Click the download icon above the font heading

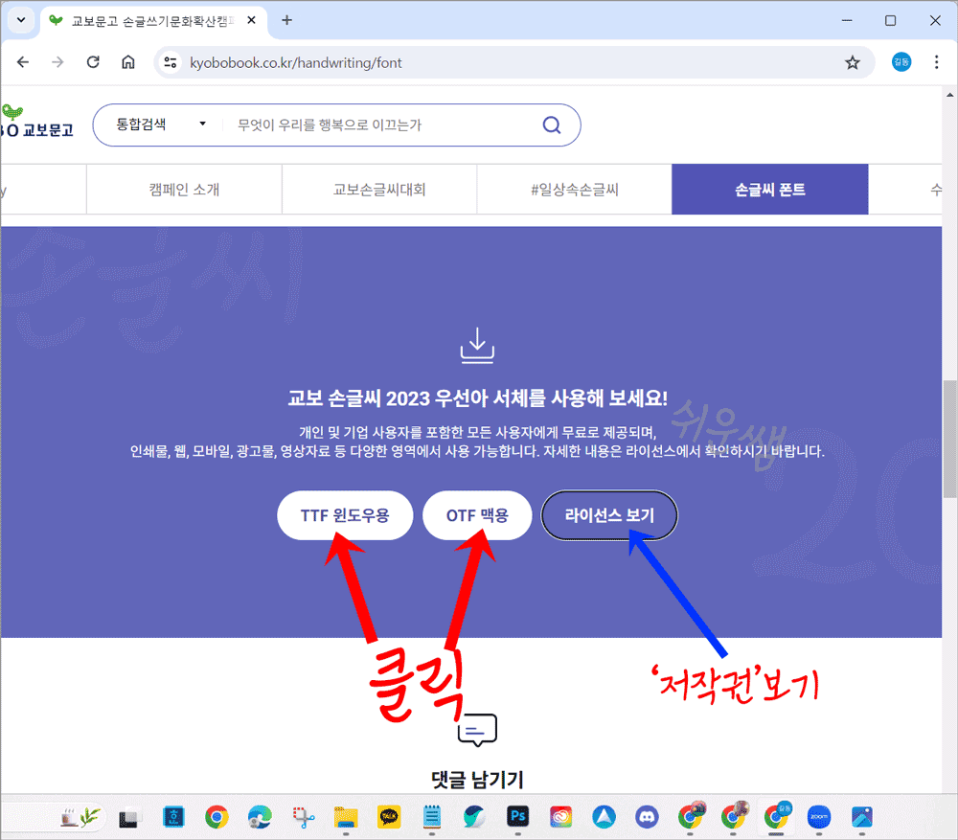click(x=477, y=345)
